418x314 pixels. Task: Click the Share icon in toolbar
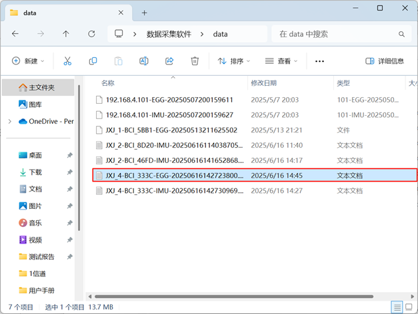(x=169, y=61)
